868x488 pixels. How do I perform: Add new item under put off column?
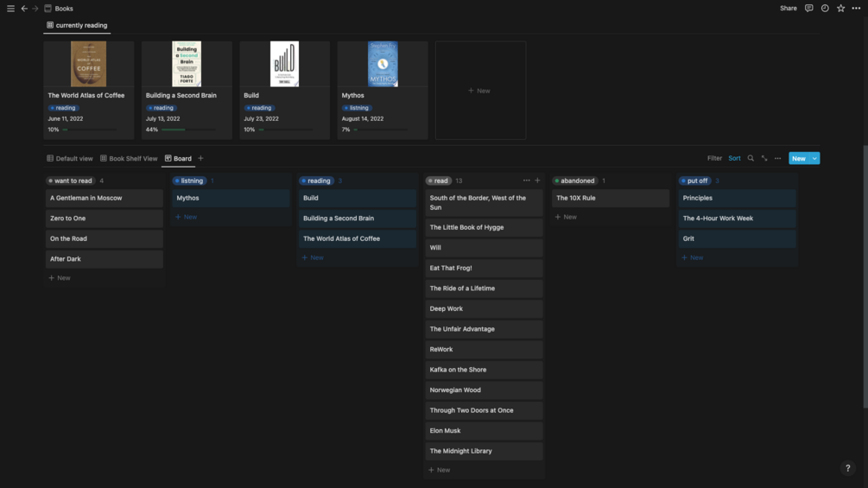693,258
